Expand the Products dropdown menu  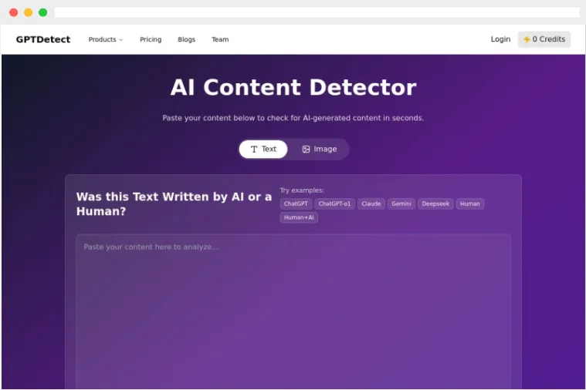point(106,39)
